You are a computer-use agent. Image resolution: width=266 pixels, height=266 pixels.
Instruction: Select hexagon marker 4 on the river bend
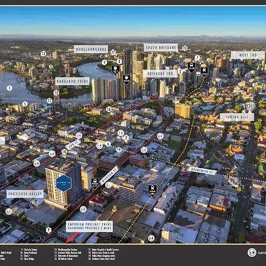point(104,63)
